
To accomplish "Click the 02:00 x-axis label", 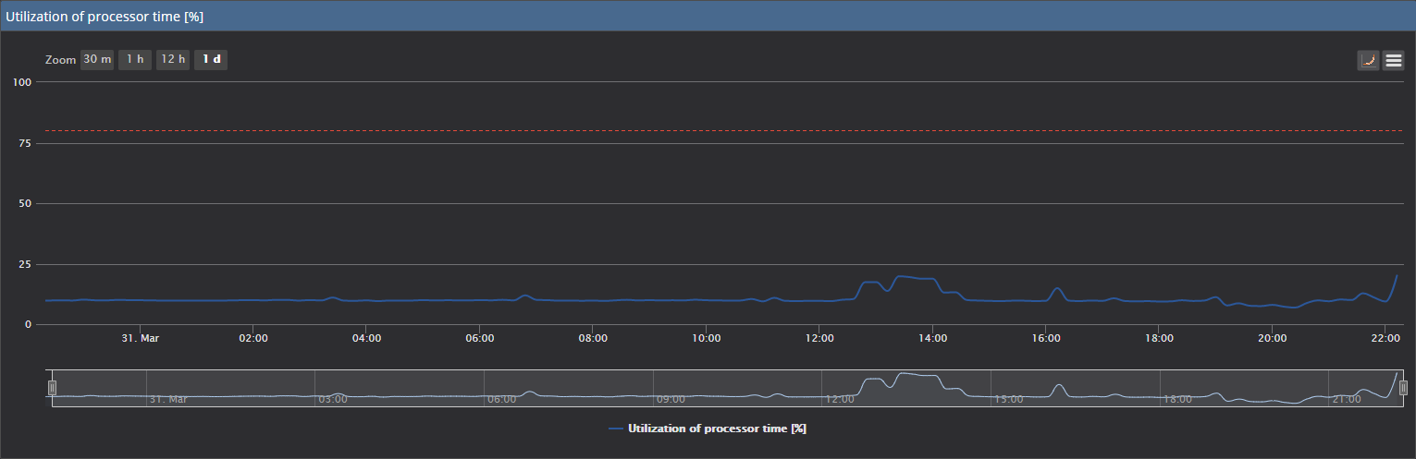I will 253,339.
